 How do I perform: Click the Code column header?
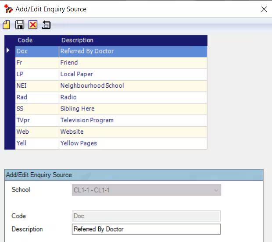[x=25, y=40]
